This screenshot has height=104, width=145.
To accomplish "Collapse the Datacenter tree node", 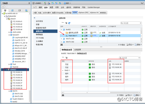I will click(5, 16).
